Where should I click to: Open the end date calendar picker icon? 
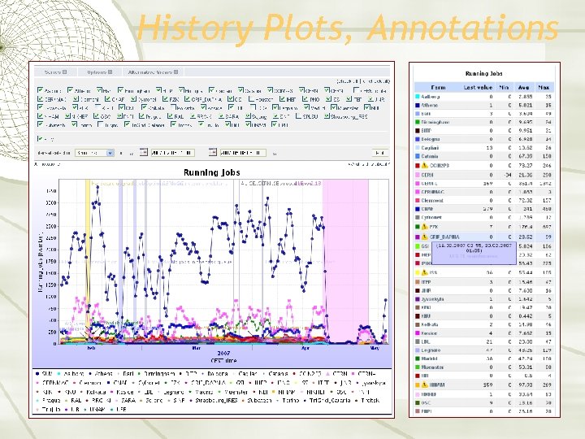click(212, 152)
